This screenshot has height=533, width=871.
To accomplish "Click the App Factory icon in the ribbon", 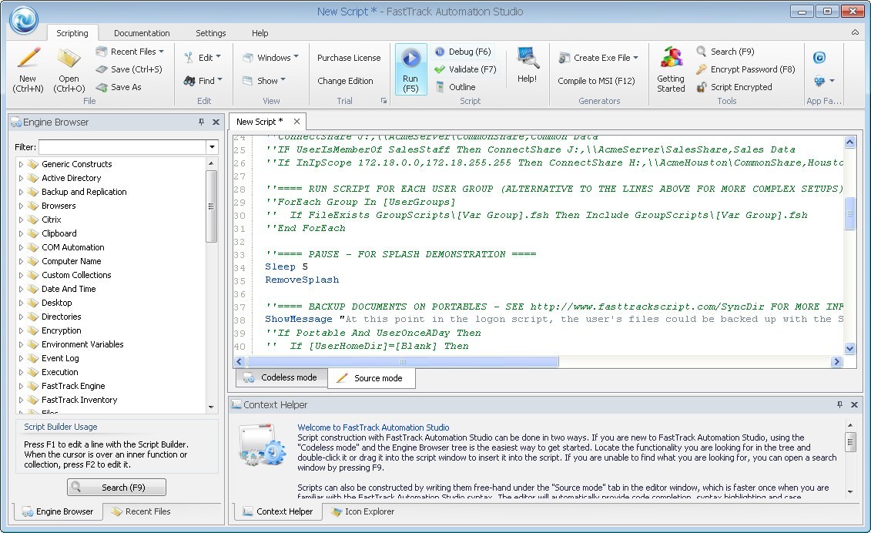I will pyautogui.click(x=819, y=58).
